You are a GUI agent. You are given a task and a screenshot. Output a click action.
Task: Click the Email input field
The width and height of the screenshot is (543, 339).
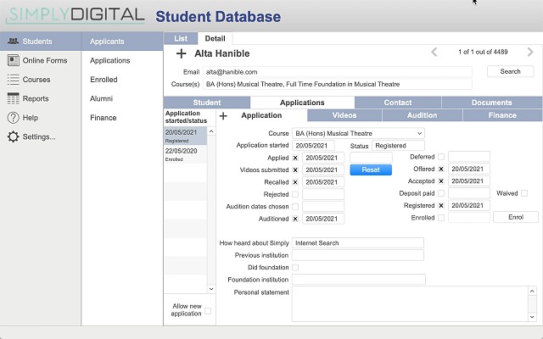(x=338, y=72)
